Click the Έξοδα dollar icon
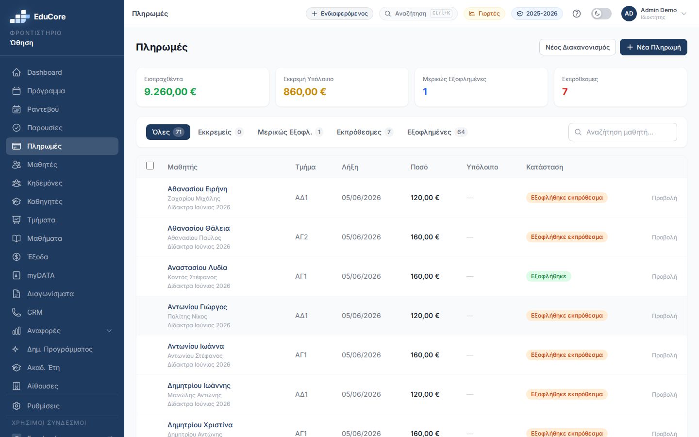Screen dimensions: 699x437 tap(17, 257)
